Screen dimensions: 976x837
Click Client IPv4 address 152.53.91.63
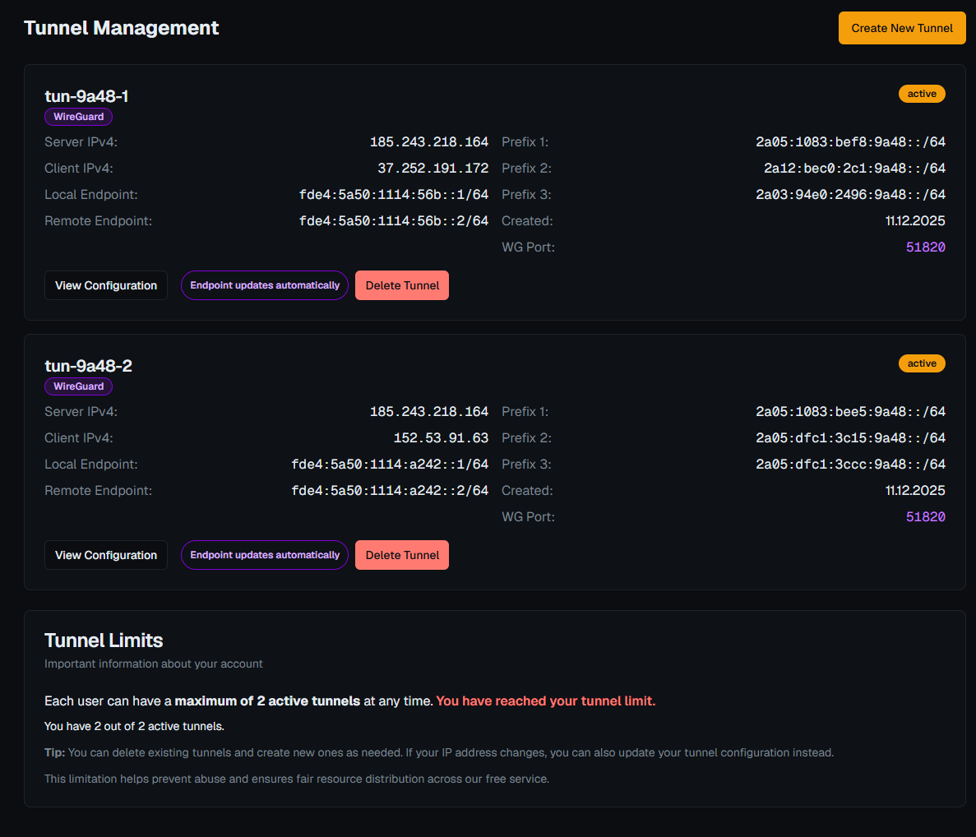[x=441, y=437]
